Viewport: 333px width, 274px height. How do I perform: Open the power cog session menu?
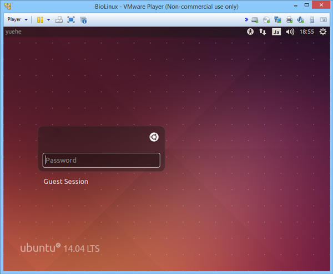click(x=323, y=32)
